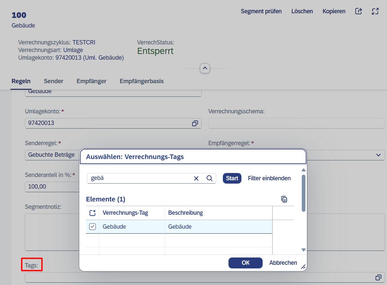The width and height of the screenshot is (387, 285).
Task: Click Filter einblenden link
Action: [x=269, y=178]
